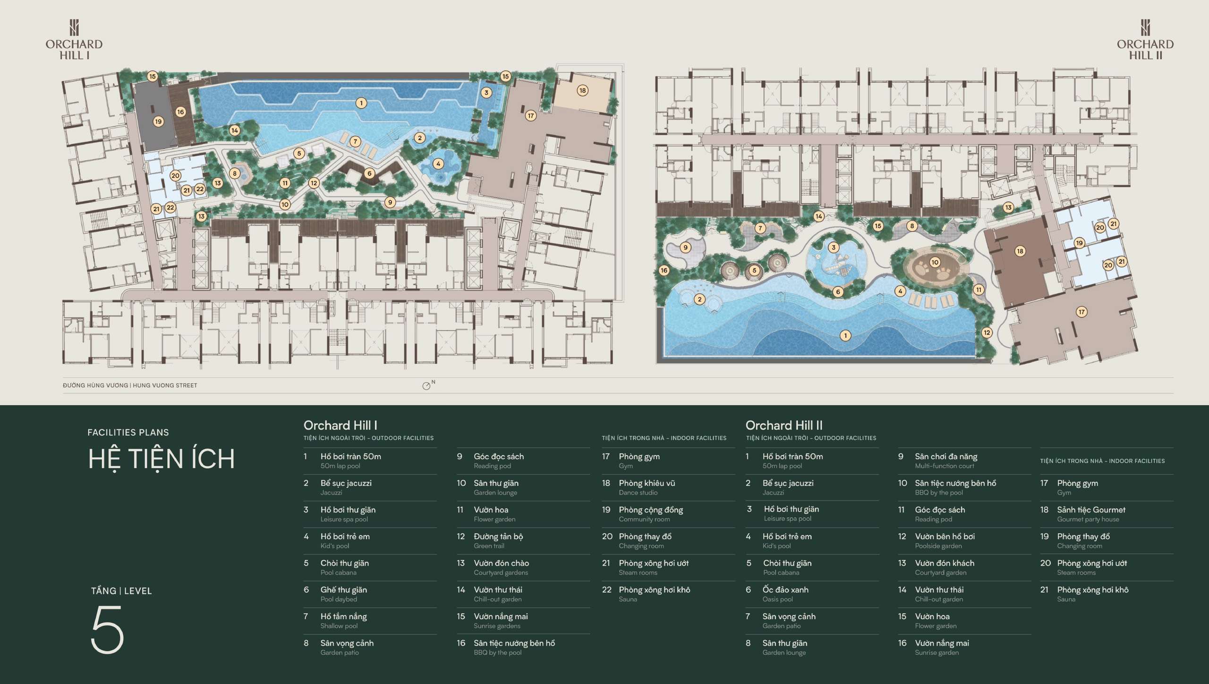Click marker 17 gym on Orchard Hill II map
This screenshot has width=1209, height=684.
[x=1081, y=312]
